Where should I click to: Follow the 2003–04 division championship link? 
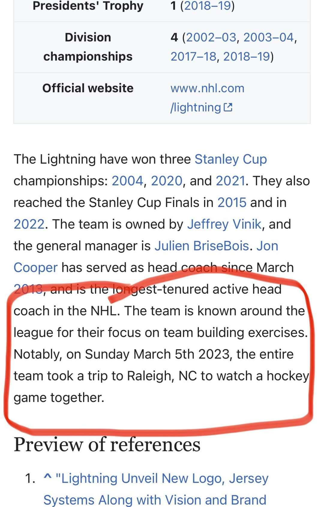268,37
